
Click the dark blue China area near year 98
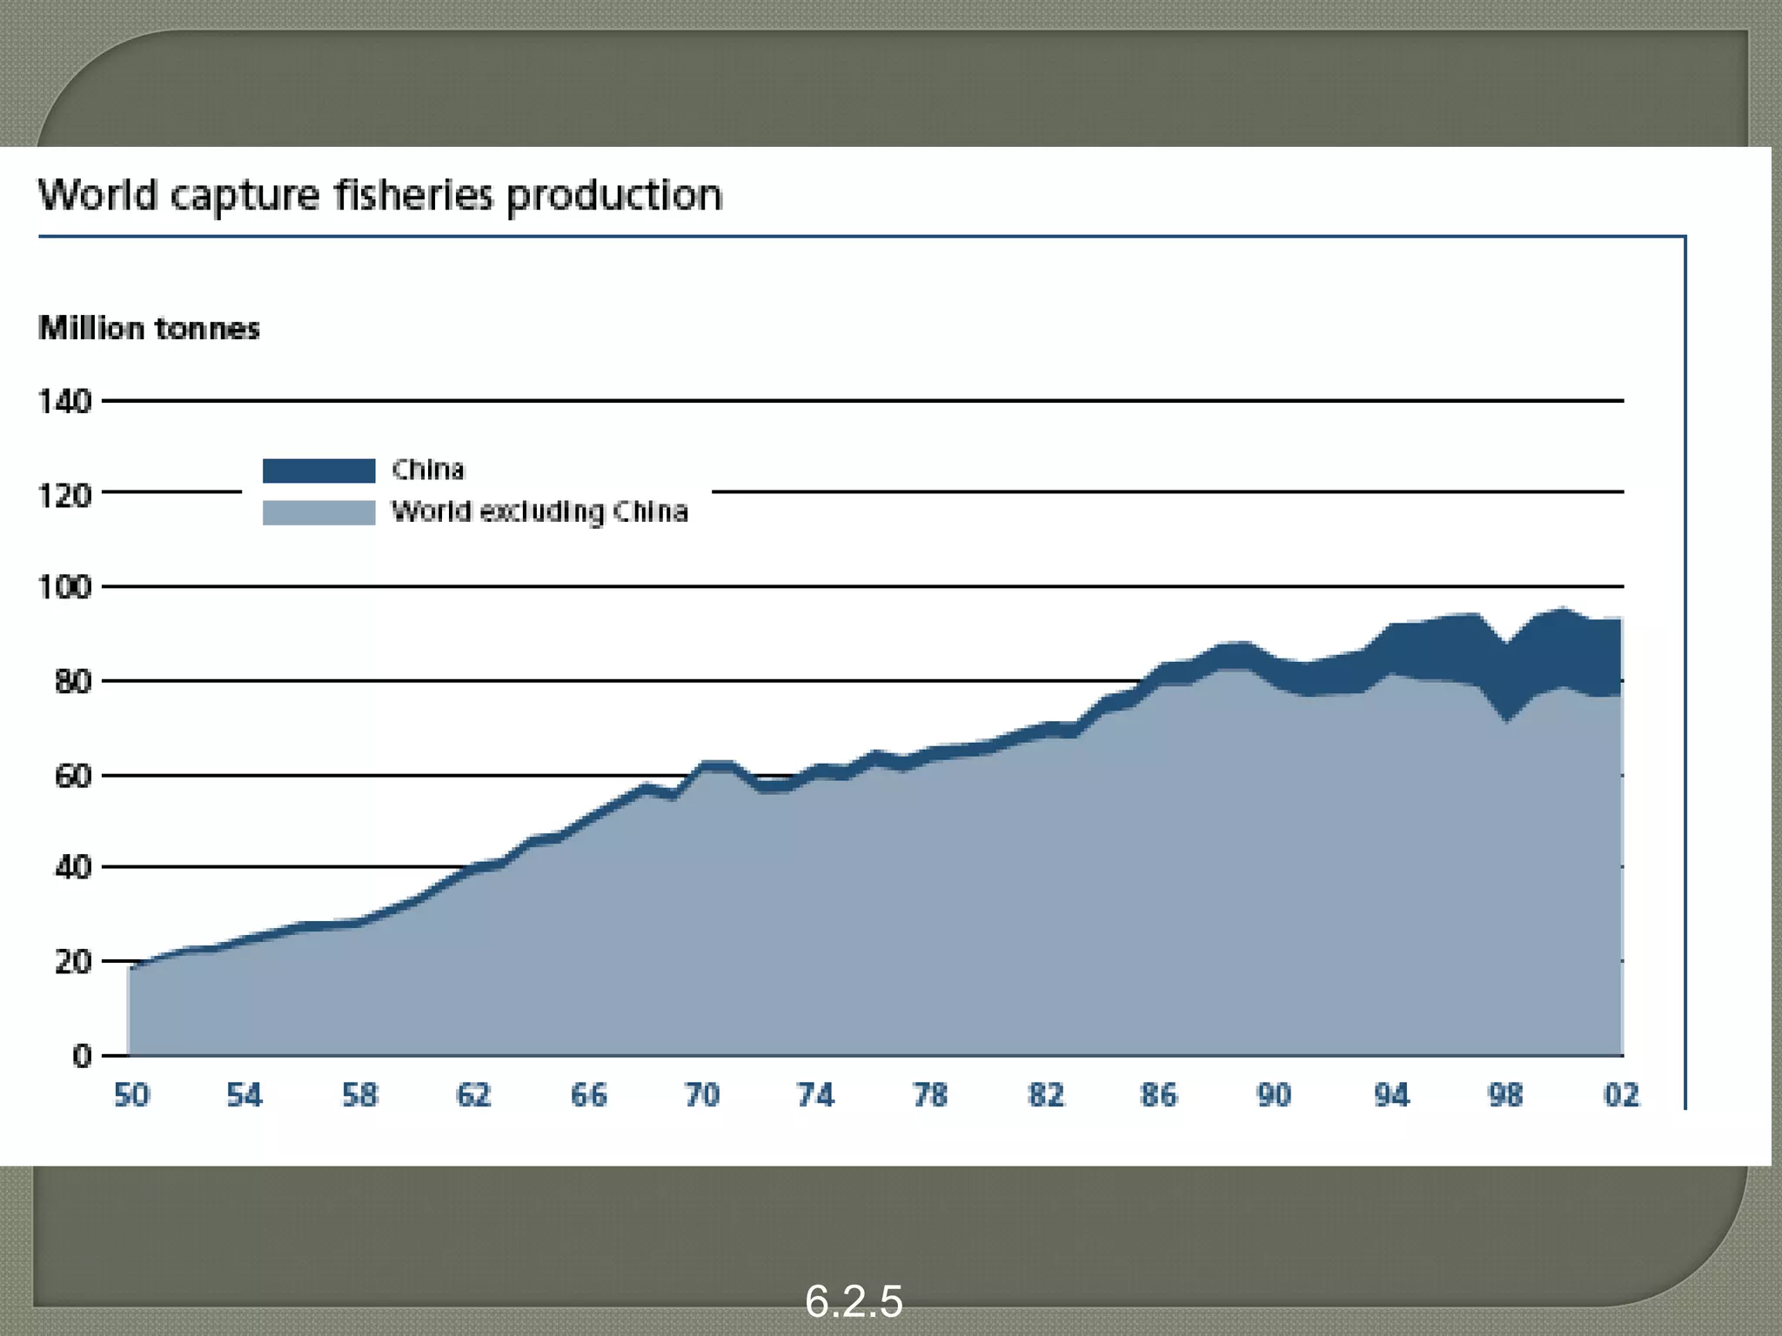pos(1508,680)
